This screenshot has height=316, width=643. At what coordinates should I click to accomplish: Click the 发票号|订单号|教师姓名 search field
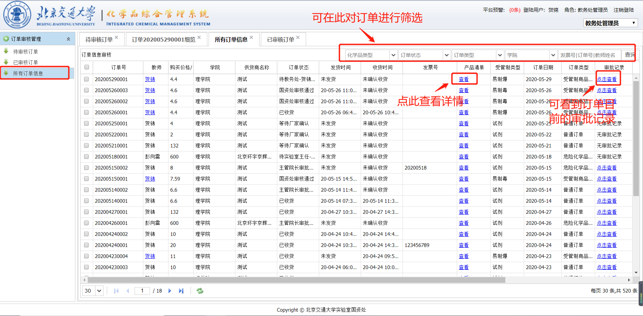click(x=589, y=55)
